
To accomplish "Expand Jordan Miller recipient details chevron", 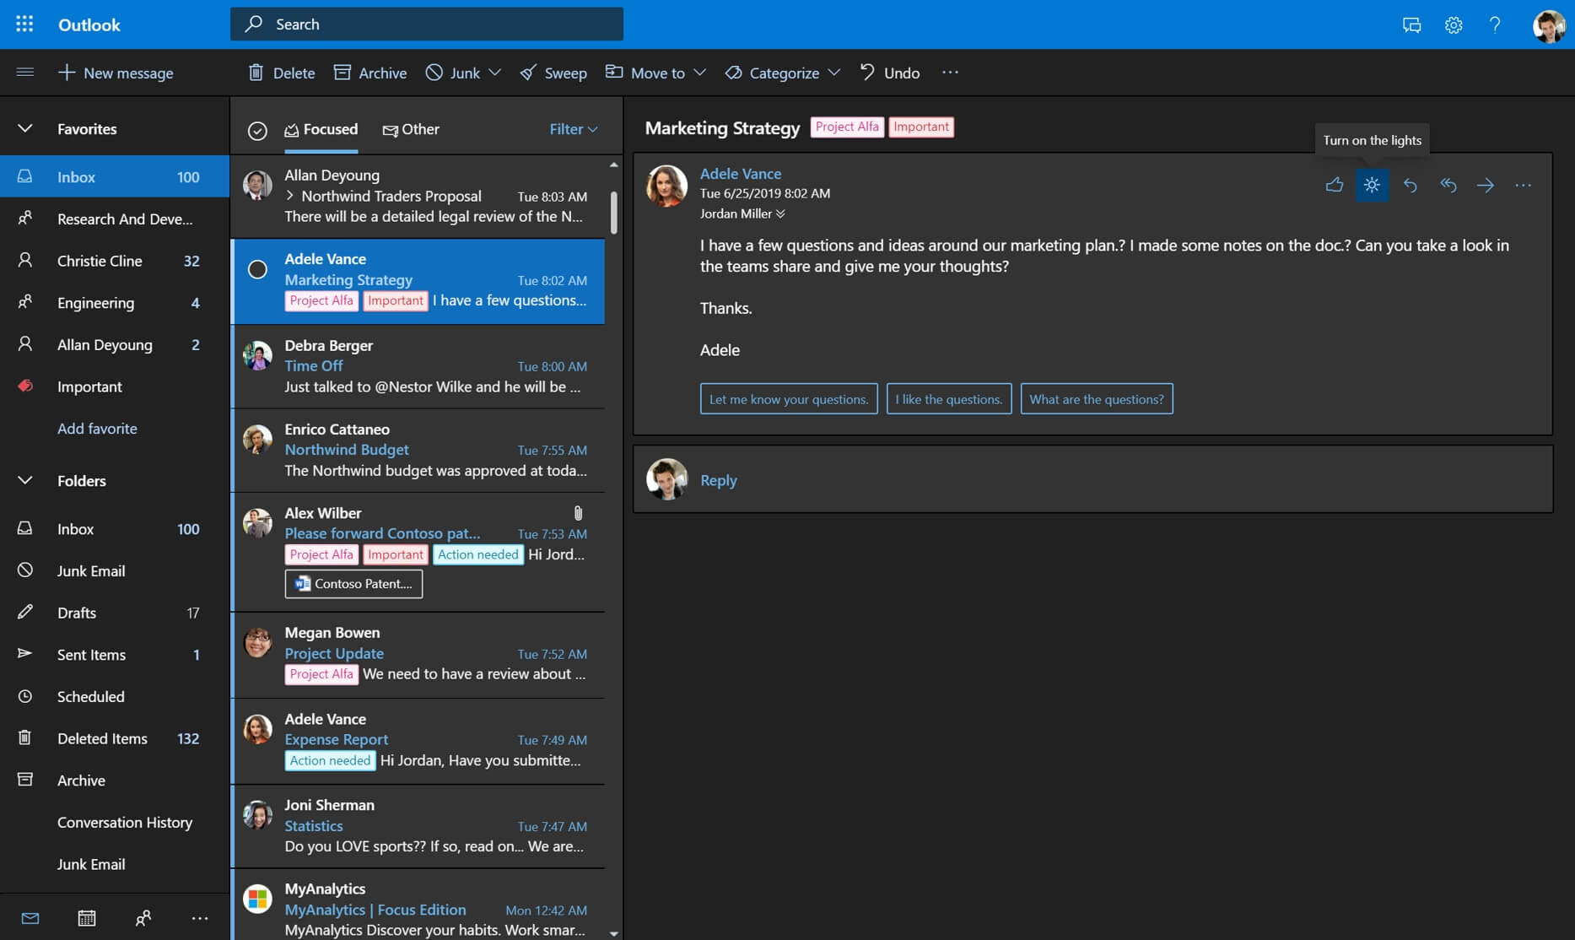I will [780, 213].
